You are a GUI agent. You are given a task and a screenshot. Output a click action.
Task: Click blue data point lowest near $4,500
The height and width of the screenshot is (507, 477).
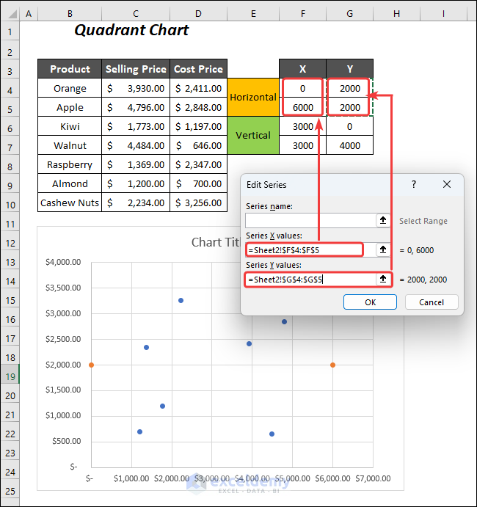[x=272, y=434]
